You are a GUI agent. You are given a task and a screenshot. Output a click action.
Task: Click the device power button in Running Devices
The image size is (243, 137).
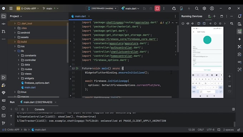tap(183, 23)
